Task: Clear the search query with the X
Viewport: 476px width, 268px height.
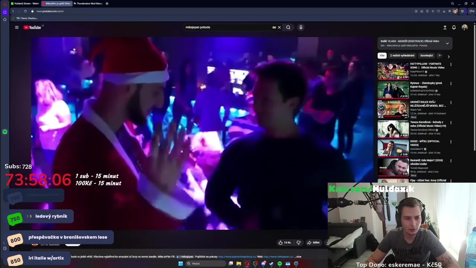Action: pyautogui.click(x=279, y=27)
